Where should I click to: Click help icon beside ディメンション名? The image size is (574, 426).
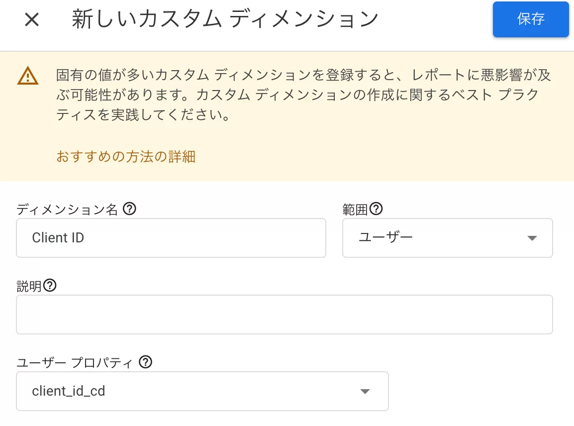click(129, 209)
